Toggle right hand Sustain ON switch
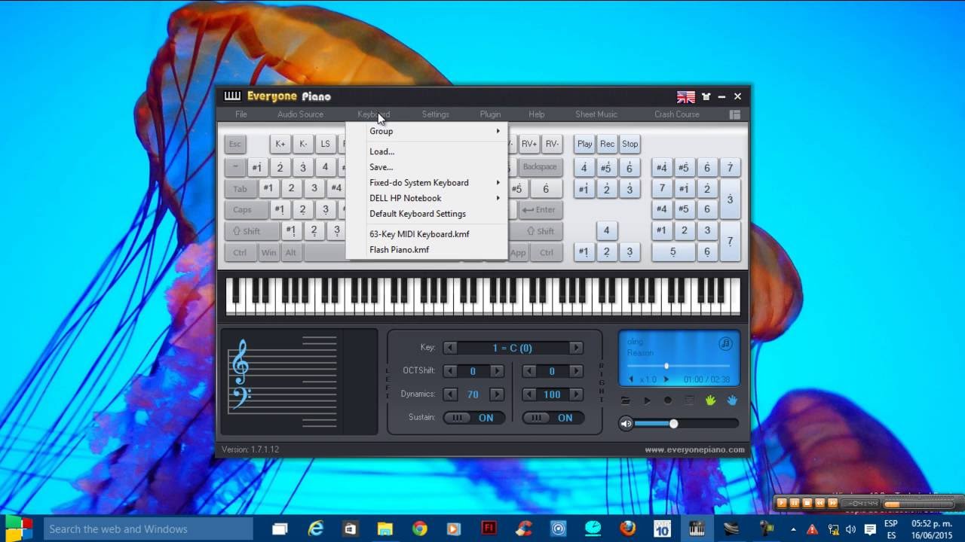Viewport: 965px width, 542px height. (x=553, y=418)
